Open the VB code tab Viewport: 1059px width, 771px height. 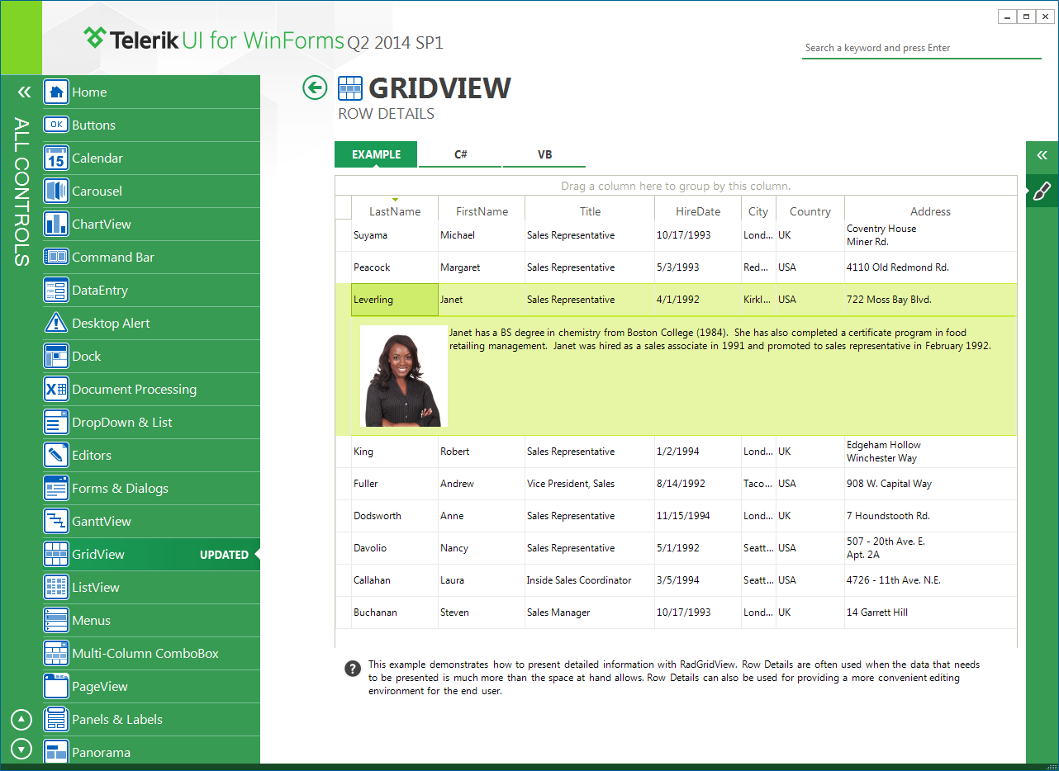(544, 154)
